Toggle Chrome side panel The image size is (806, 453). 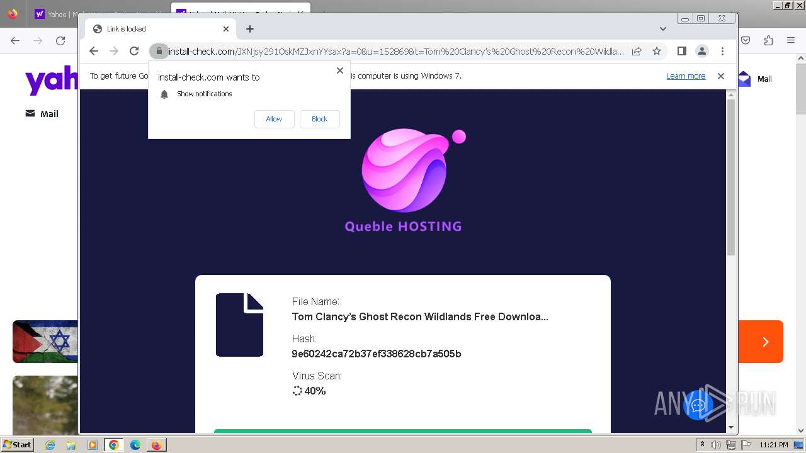click(681, 51)
